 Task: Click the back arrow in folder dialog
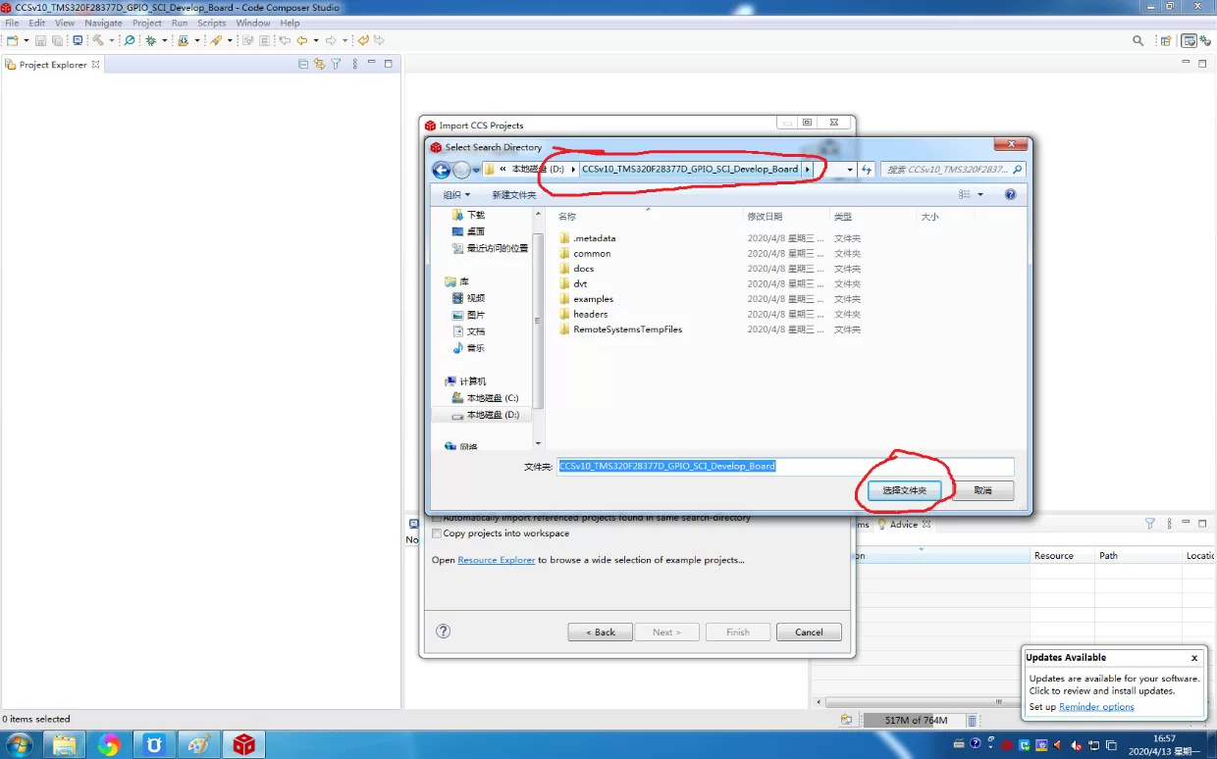point(442,170)
